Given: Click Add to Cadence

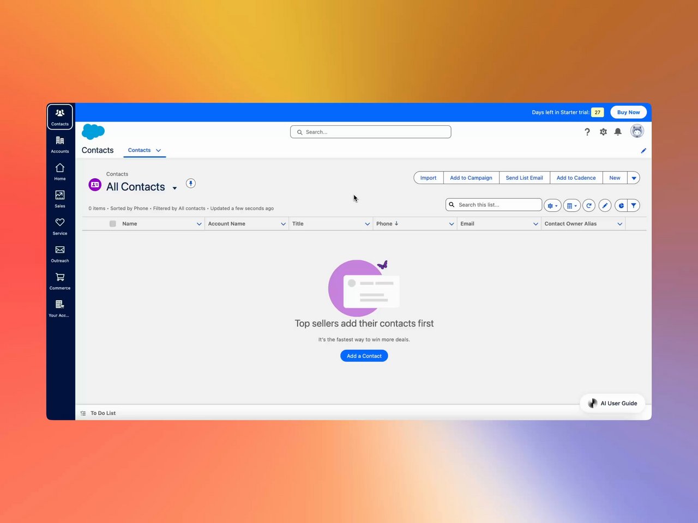Looking at the screenshot, I should [576, 178].
